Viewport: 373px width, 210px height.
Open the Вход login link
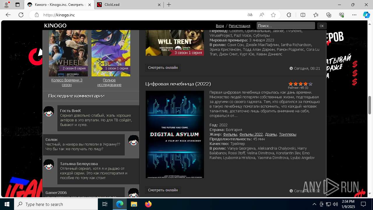(x=220, y=26)
